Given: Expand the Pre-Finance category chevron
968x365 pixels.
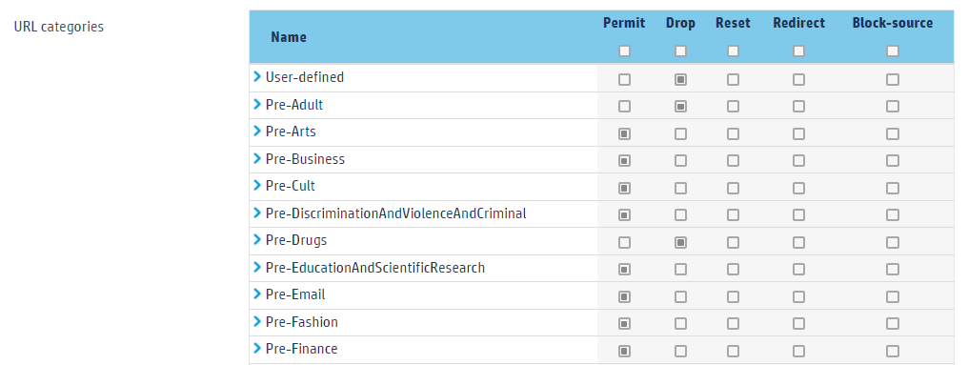Looking at the screenshot, I should click(257, 349).
